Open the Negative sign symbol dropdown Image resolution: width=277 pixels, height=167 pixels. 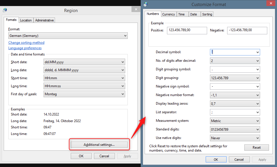pyautogui.click(x=235, y=86)
